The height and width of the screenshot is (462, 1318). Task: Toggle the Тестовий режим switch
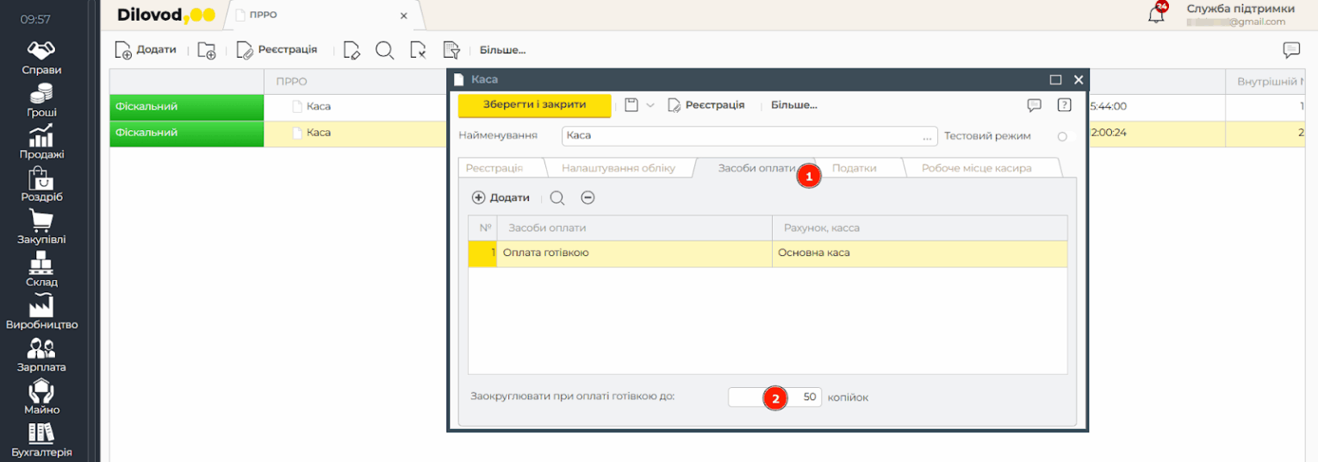point(1061,136)
